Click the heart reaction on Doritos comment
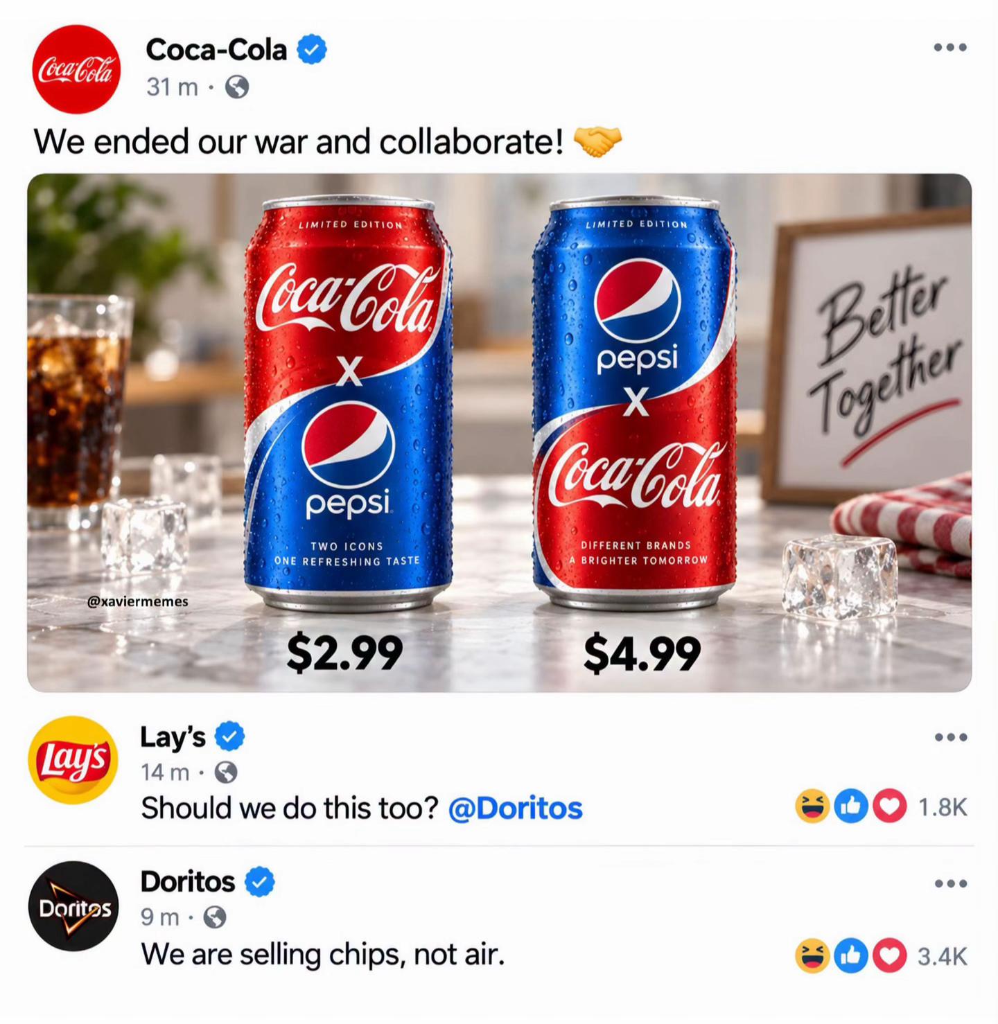 point(890,956)
